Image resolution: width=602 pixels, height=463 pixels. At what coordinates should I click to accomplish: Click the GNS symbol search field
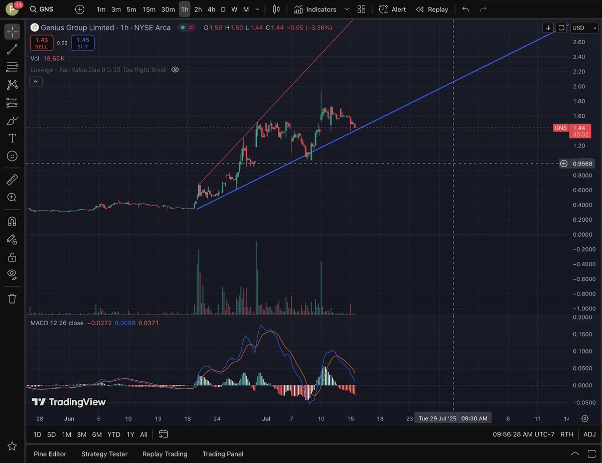tap(42, 9)
